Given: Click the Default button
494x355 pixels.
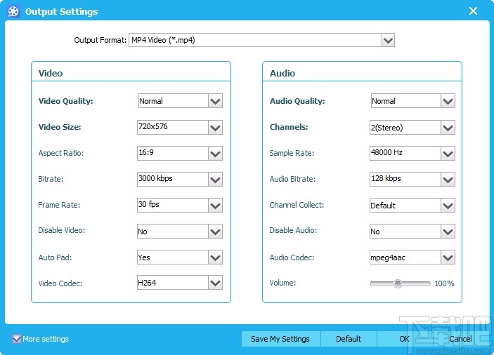Looking at the screenshot, I should coord(349,339).
